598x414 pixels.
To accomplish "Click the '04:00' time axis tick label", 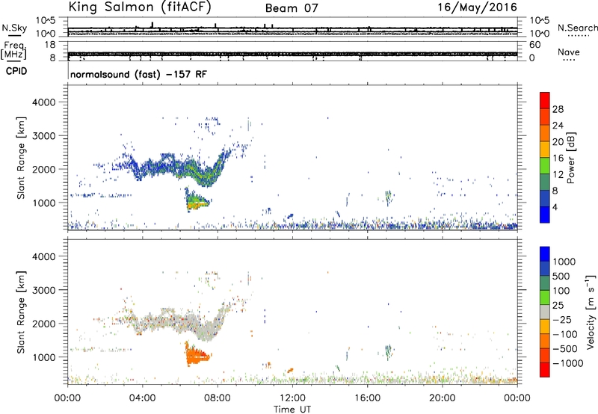I will click(x=142, y=398).
